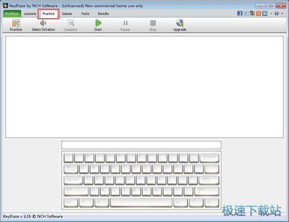Click the V key on virtual keyboard
The width and height of the screenshot is (289, 222).
126,191
